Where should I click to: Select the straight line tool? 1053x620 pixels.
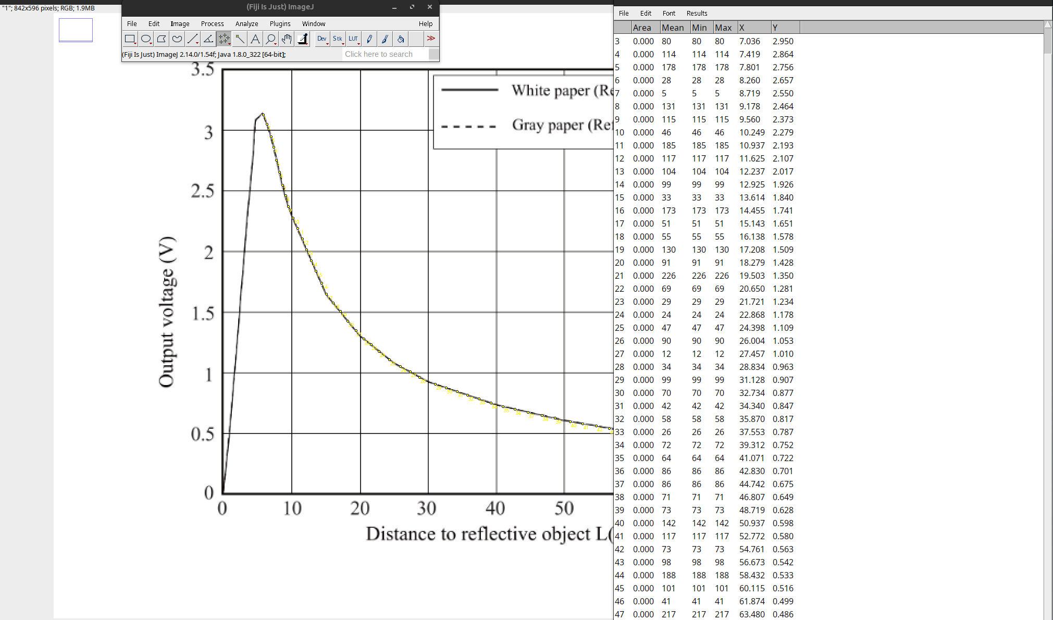point(192,39)
